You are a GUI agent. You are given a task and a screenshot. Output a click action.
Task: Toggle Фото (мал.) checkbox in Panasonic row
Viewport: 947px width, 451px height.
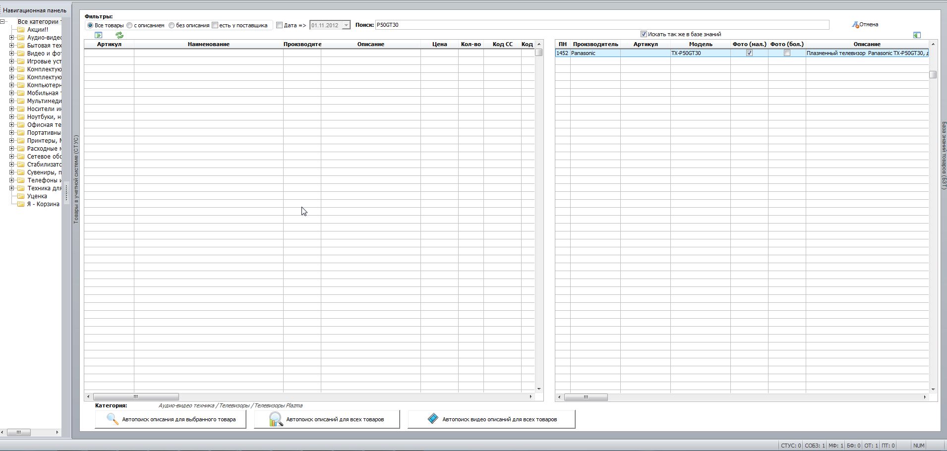(749, 53)
